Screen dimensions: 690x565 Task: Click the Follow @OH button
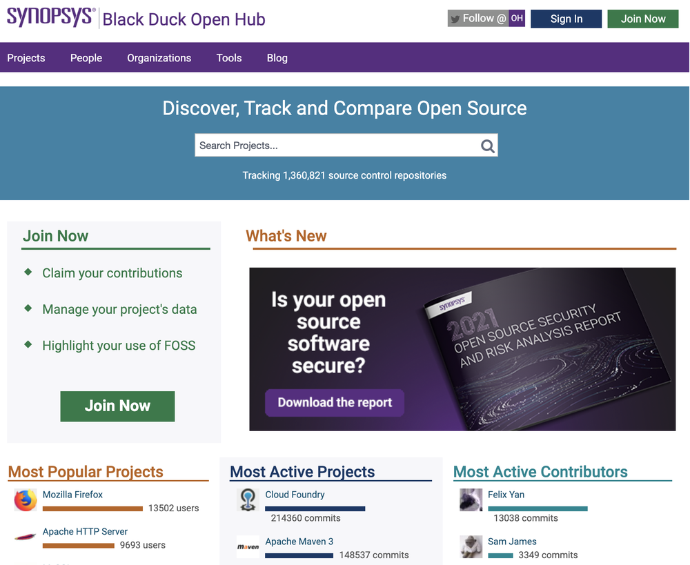(486, 19)
